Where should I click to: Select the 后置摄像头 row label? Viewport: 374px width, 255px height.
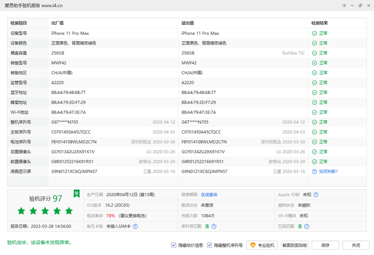(x=21, y=152)
